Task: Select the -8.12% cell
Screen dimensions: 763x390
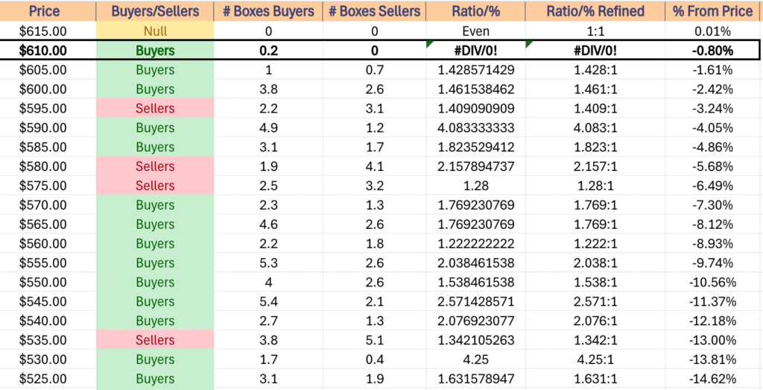Action: point(714,224)
